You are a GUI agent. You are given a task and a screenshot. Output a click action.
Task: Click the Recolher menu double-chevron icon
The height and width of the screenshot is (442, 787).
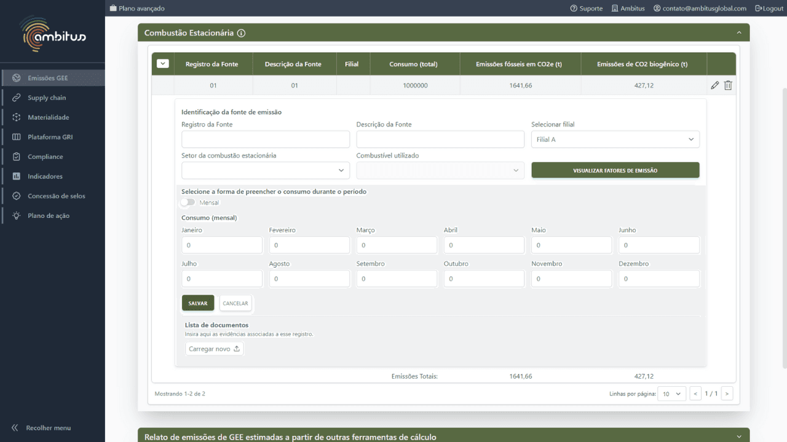15,428
